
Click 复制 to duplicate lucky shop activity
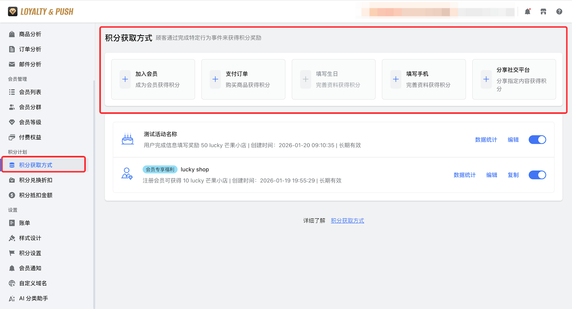point(513,175)
